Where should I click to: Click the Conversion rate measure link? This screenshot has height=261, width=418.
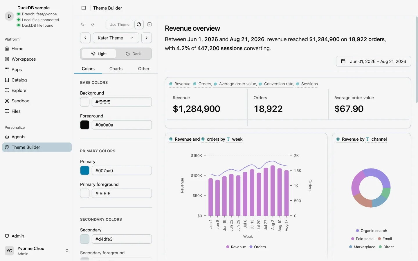tap(276, 84)
